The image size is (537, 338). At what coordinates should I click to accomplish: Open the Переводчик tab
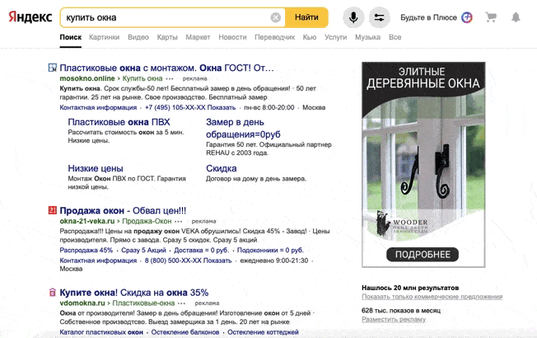(274, 37)
